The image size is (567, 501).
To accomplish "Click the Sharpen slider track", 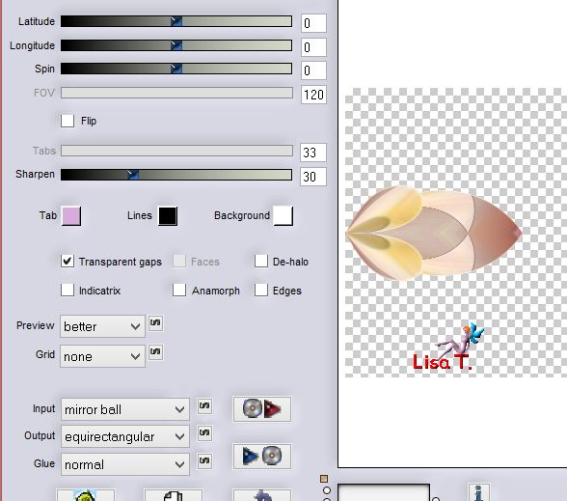I will [176, 175].
